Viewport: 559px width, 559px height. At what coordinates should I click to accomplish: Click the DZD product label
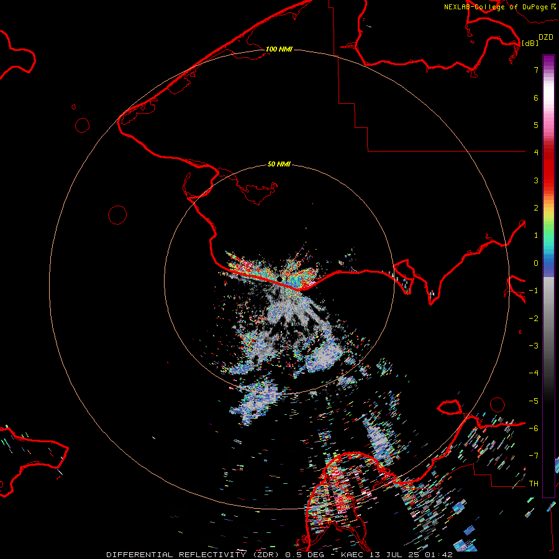point(546,37)
